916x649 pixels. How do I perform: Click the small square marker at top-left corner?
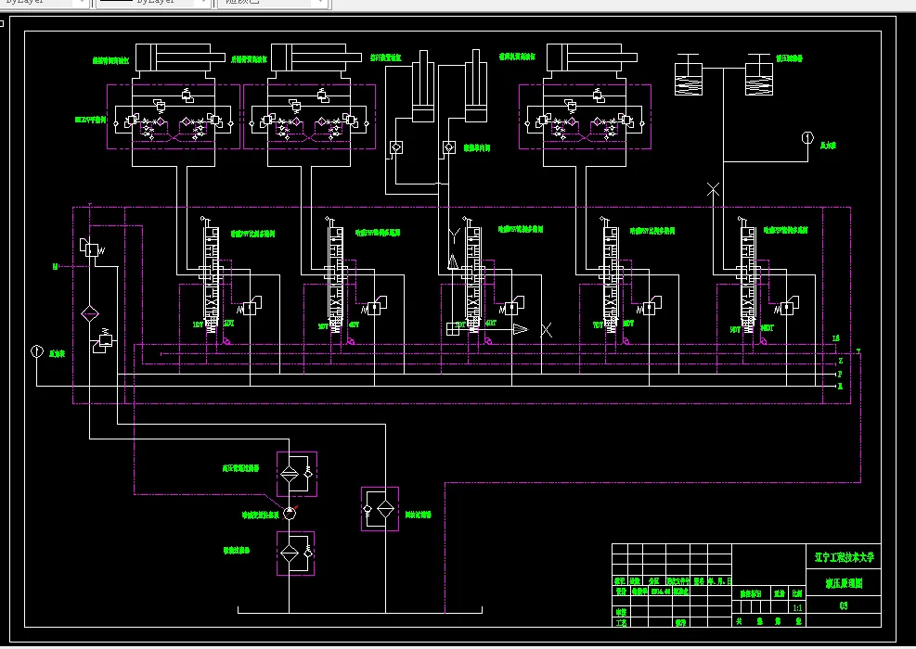click(1, 23)
